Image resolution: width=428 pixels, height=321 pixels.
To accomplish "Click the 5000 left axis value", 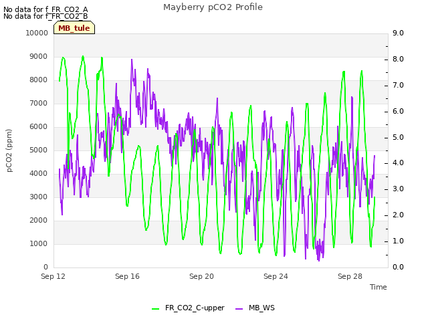I will point(39,150).
